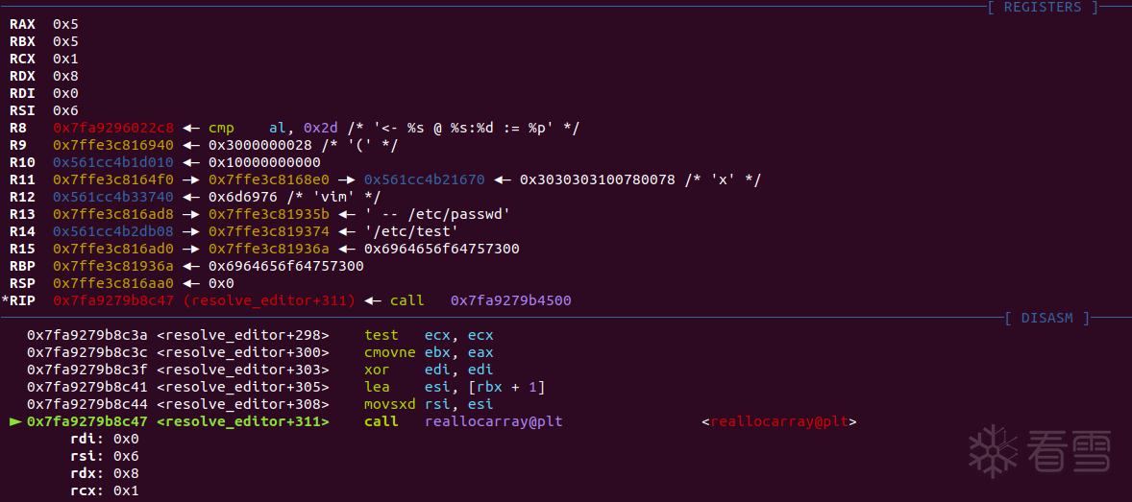The image size is (1132, 502).
Task: Click pointer 0x7ffe3c8168e0 in R11 row
Action: [x=269, y=180]
